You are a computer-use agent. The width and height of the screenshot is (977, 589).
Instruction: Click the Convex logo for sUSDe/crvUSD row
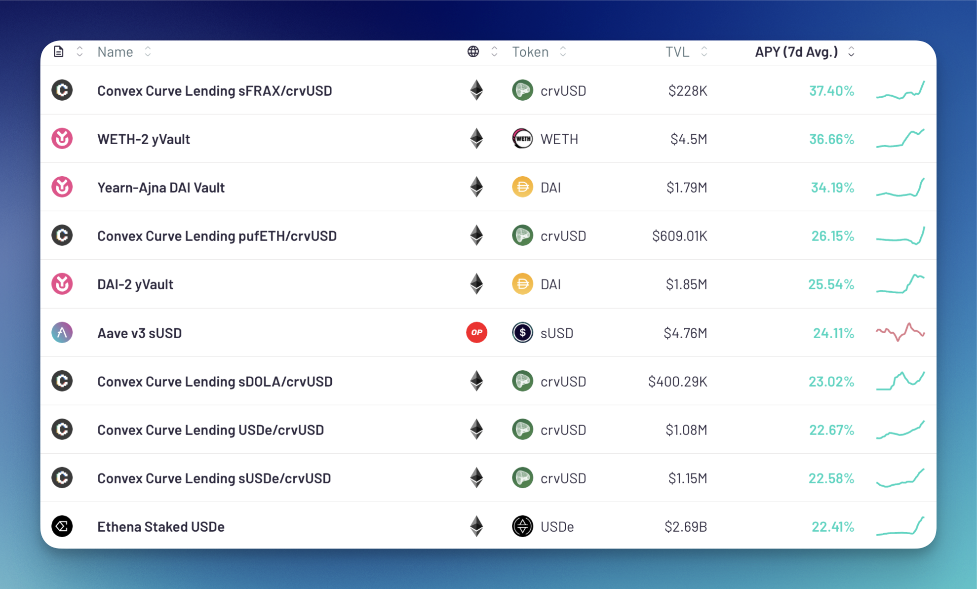[62, 478]
